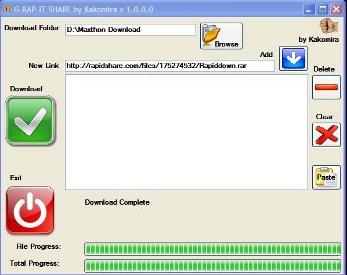Click the "Download Folder" label
Image resolution: width=347 pixels, height=275 pixels.
[x=32, y=28]
